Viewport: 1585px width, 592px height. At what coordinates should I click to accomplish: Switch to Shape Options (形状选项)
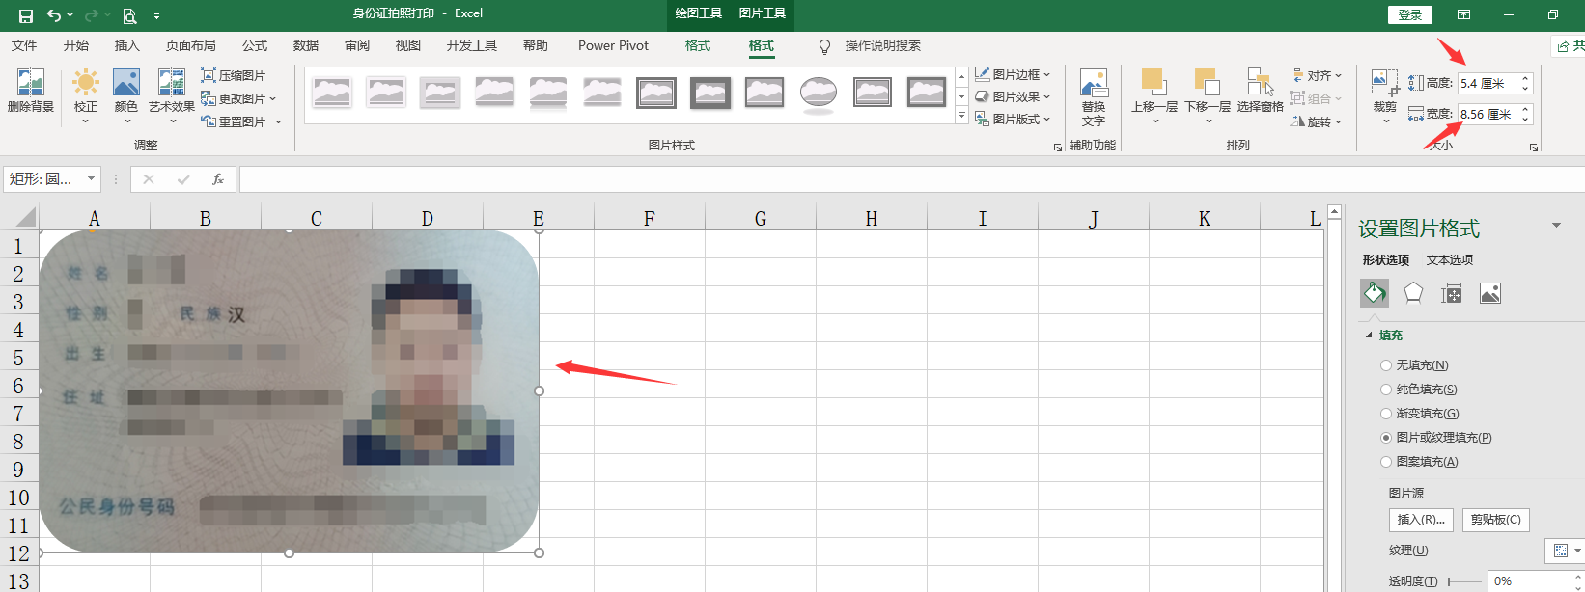click(x=1386, y=260)
